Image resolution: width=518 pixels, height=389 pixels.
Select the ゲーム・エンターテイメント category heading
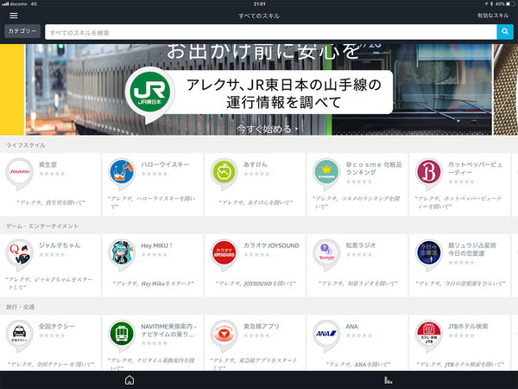[42, 226]
